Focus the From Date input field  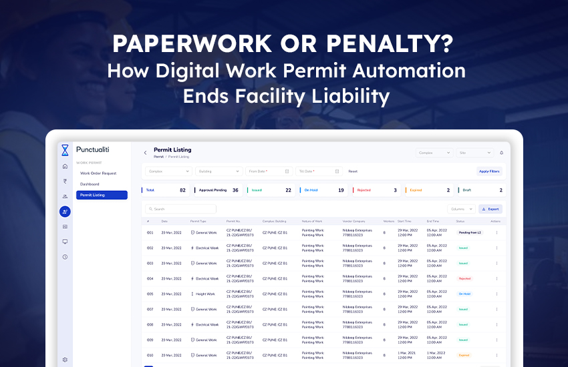point(269,171)
